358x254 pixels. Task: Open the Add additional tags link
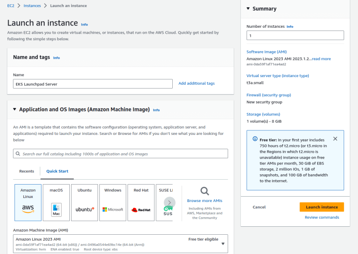click(196, 83)
